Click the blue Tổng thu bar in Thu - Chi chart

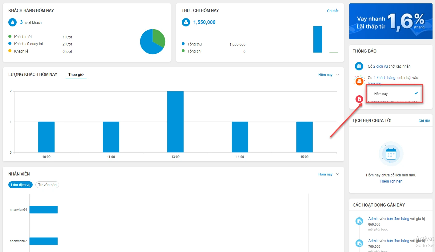(x=318, y=39)
